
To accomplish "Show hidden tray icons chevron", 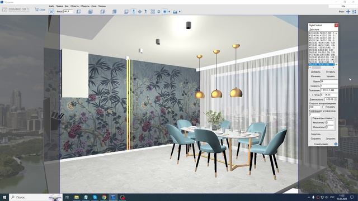I will [x=309, y=197].
